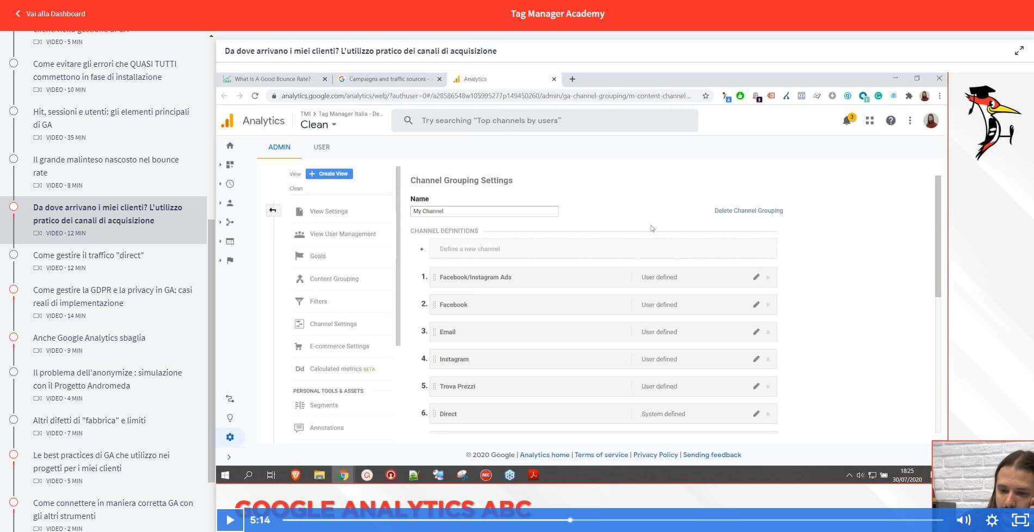Click the back arrow button beside View Settings
1034x532 pixels.
(x=273, y=210)
